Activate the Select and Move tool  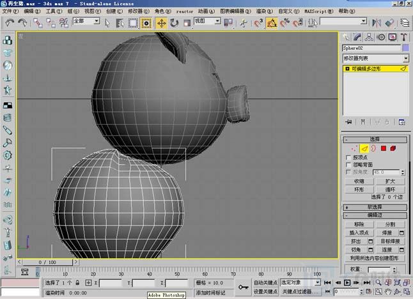pos(162,23)
